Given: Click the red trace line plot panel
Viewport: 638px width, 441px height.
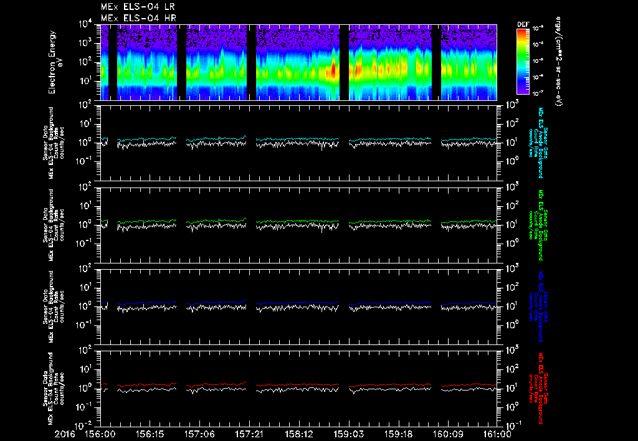Looking at the screenshot, I should tap(298, 389).
